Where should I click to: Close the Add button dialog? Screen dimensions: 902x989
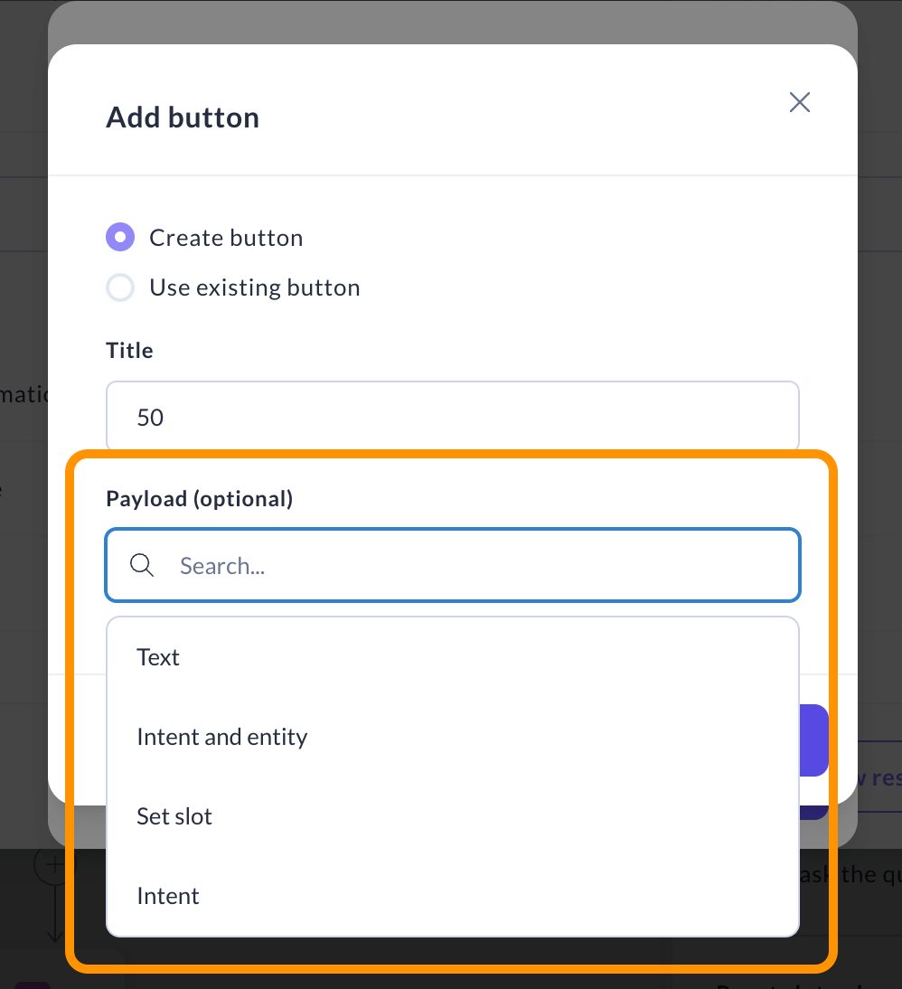click(799, 102)
